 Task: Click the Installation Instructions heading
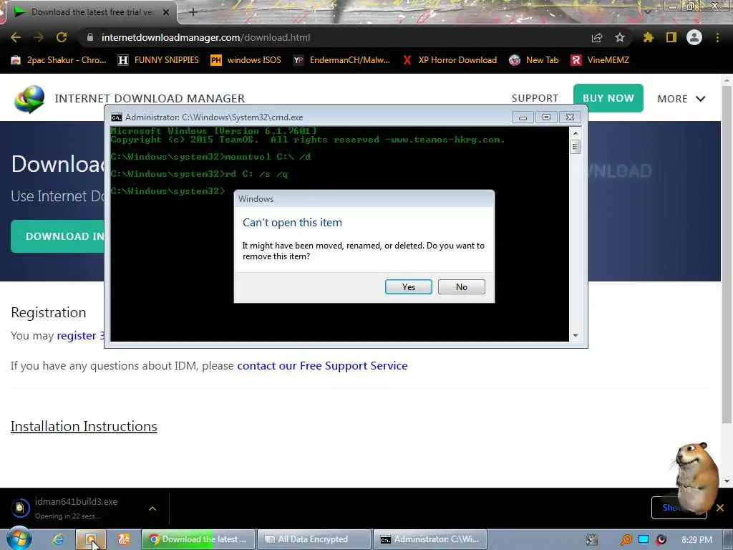point(84,426)
